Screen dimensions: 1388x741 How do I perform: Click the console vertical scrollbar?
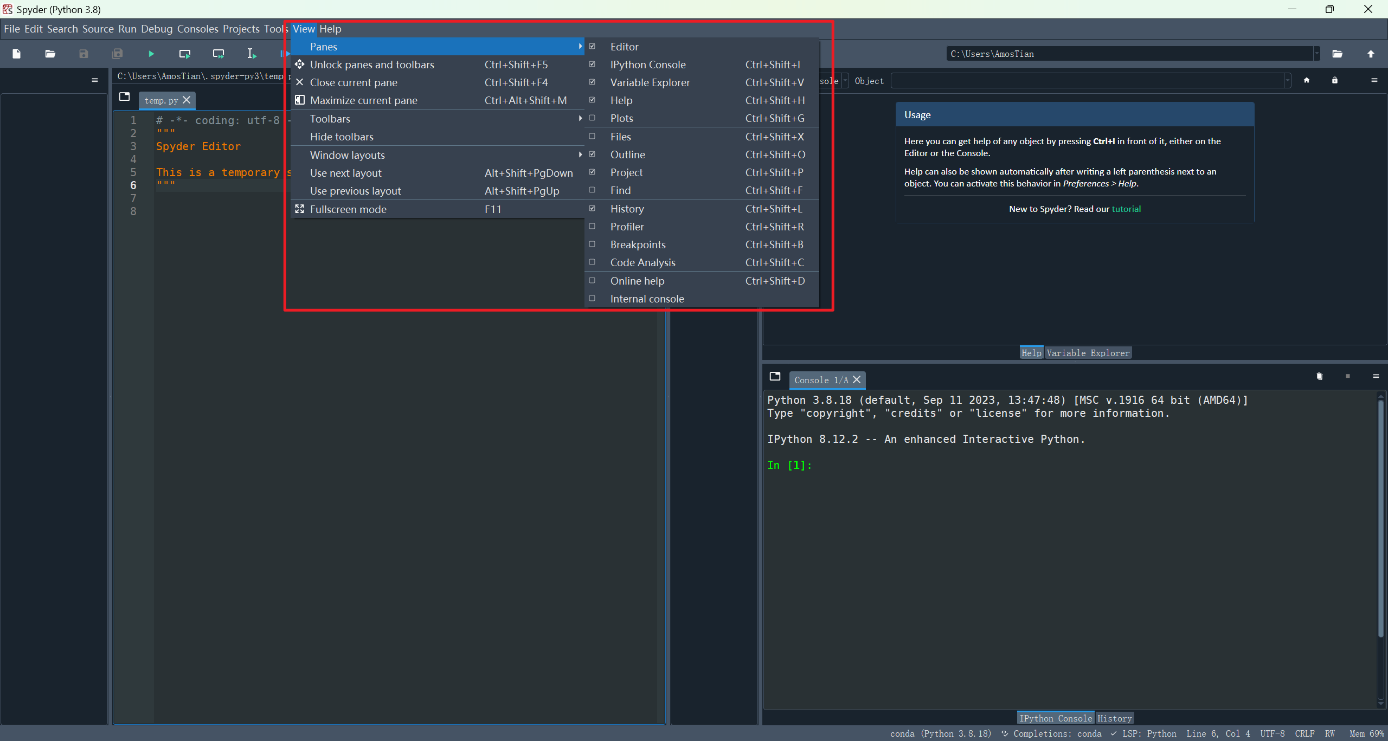pyautogui.click(x=1380, y=518)
